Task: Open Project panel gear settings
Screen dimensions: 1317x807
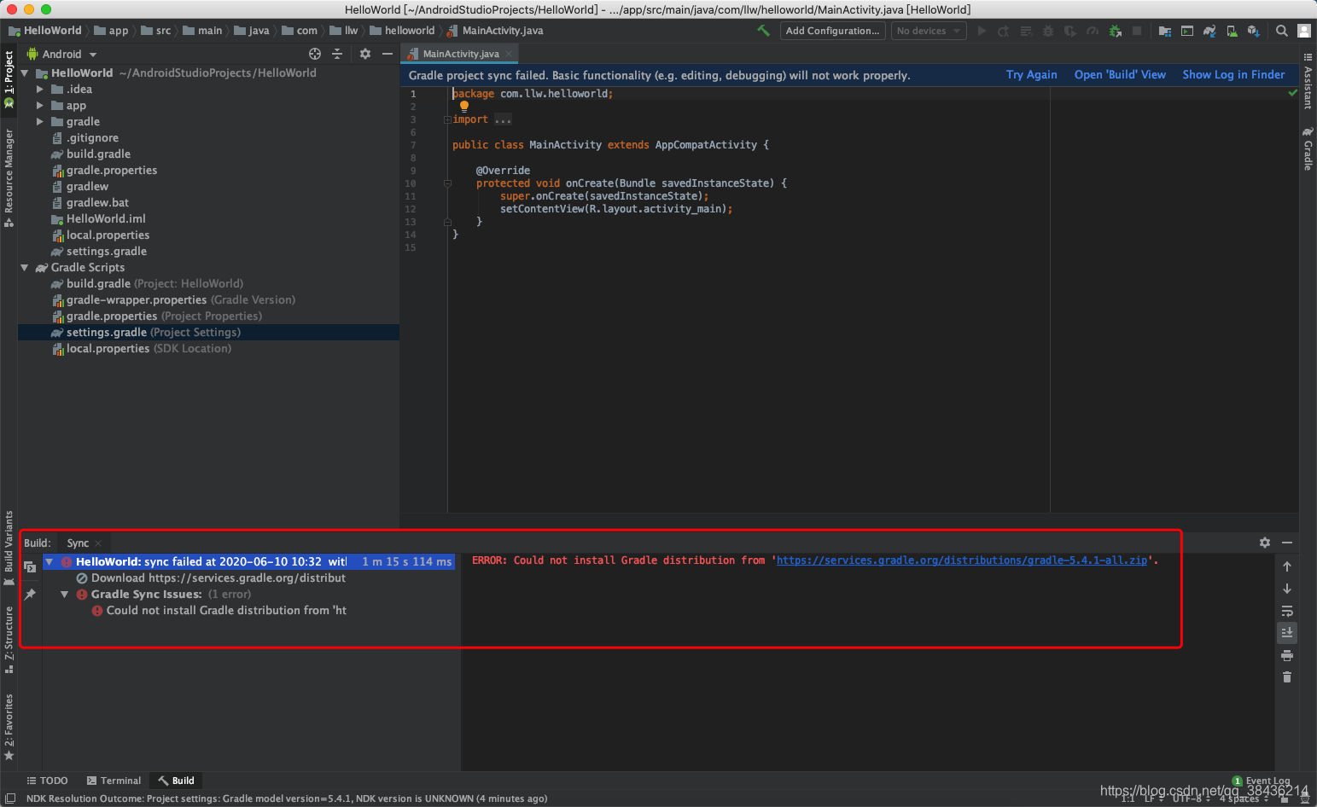Action: coord(365,54)
